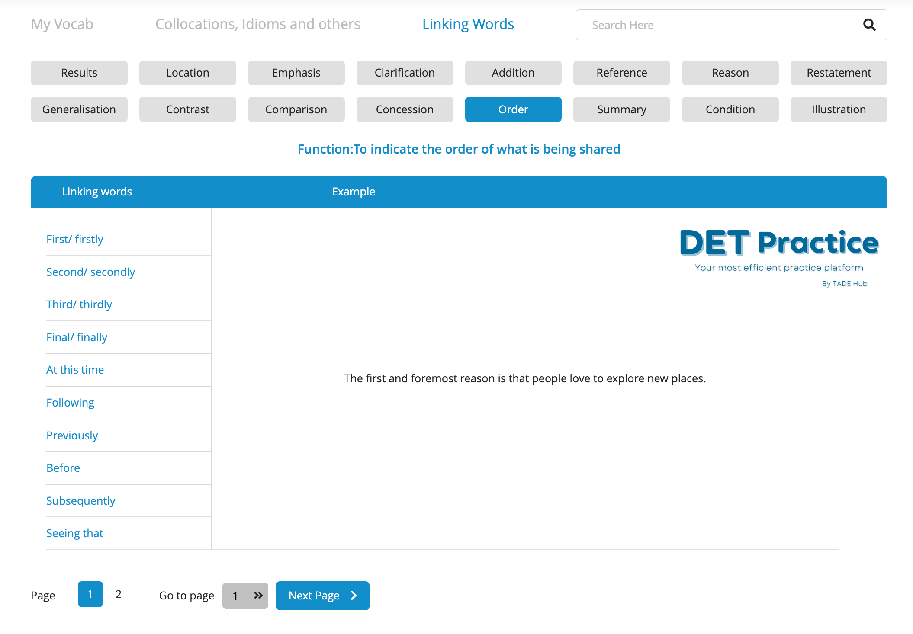The width and height of the screenshot is (913, 634).
Task: Click page 2 pagination button
Action: tap(118, 595)
